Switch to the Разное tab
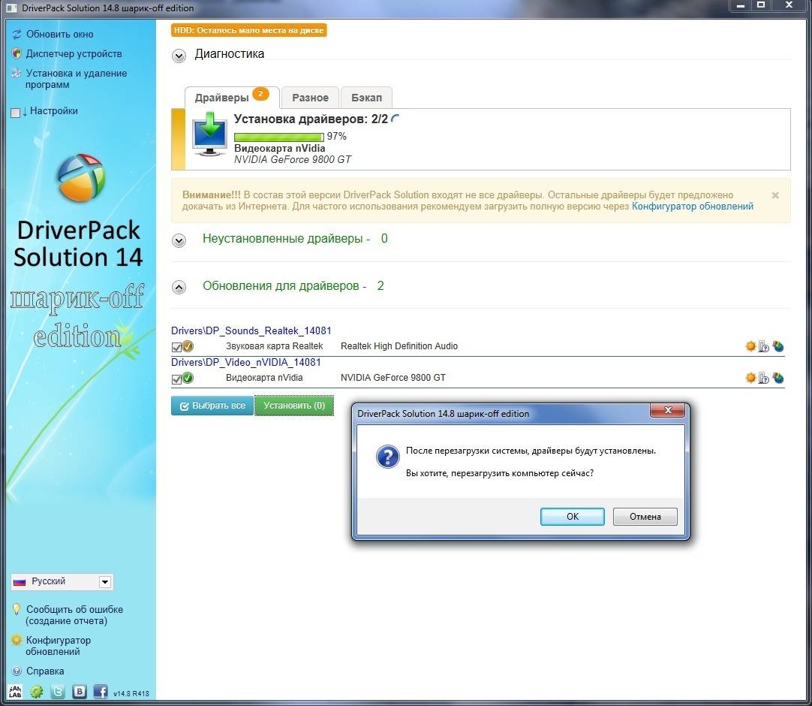Viewport: 812px width, 706px height. click(x=310, y=98)
